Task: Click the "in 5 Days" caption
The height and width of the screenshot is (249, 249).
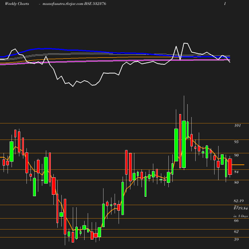Action: (x=241, y=216)
